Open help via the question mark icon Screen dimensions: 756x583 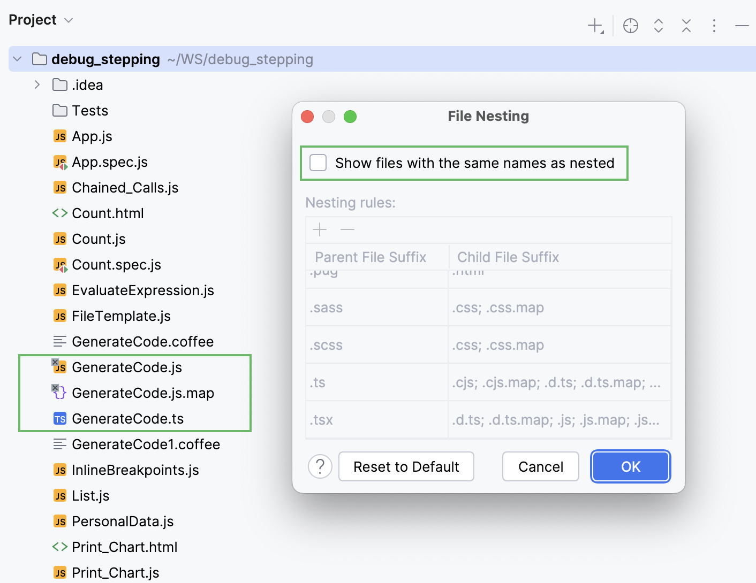click(320, 466)
